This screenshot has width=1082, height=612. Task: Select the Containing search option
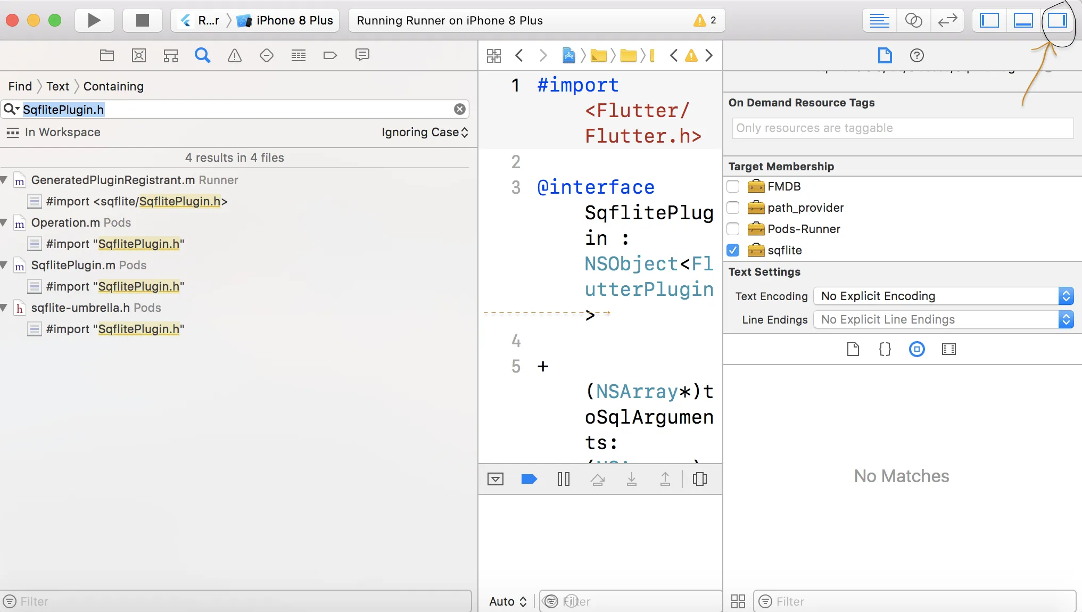click(113, 86)
